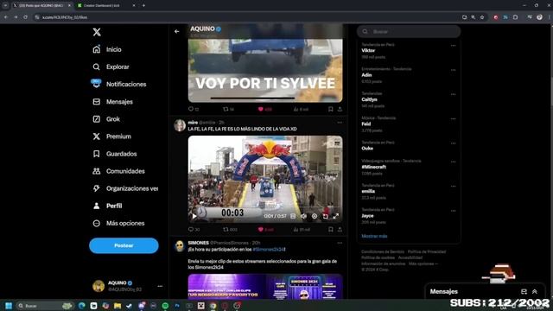Reply to miro's LA FE post
Viewport: 553px width, 311px height.
191,230
